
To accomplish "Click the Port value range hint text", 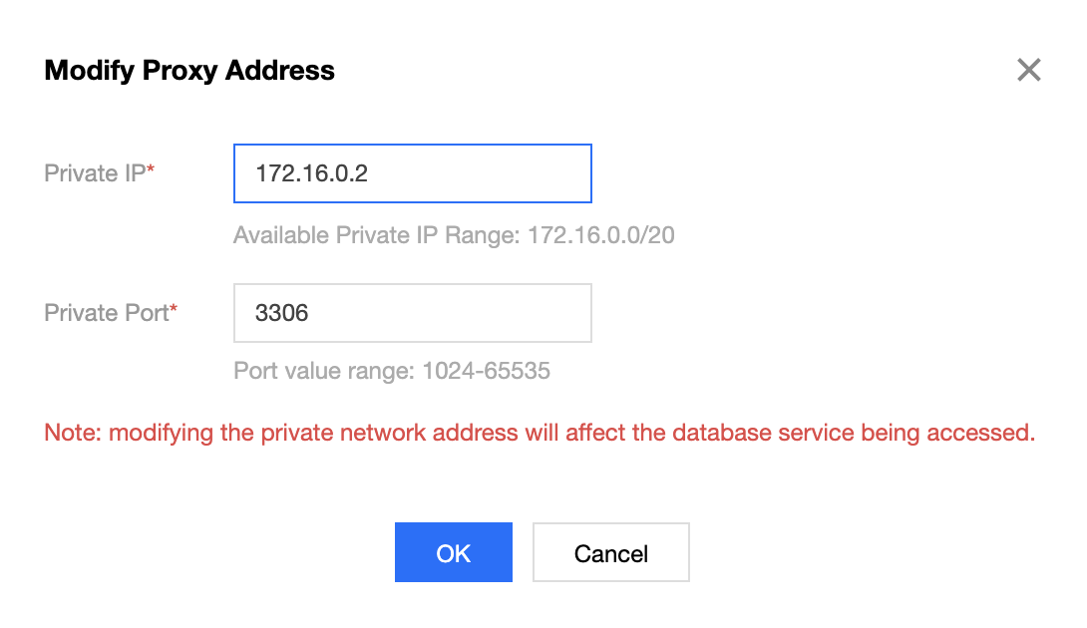I will 321,372.
